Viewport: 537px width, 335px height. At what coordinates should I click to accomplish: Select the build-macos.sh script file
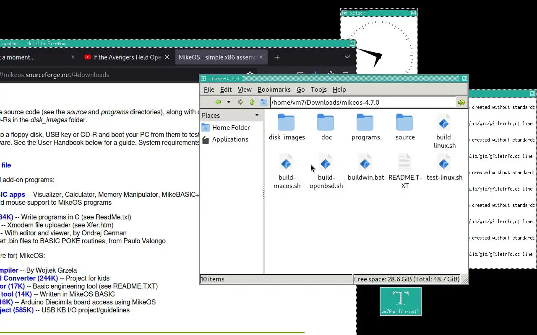(x=287, y=171)
